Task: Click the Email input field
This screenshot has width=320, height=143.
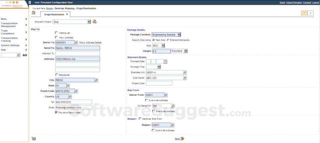Action: tap(73, 107)
